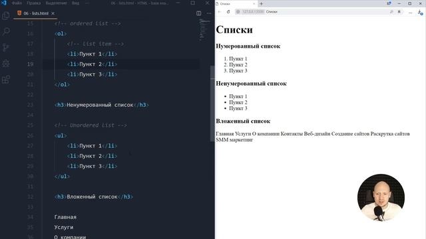Click SMM маркетинг text in browser
The height and width of the screenshot is (239, 426).
(x=234, y=140)
